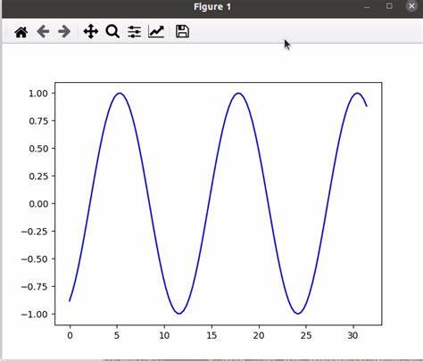Reset the plot to the original view (Home)
This screenshot has height=361, width=423.
[x=21, y=32]
